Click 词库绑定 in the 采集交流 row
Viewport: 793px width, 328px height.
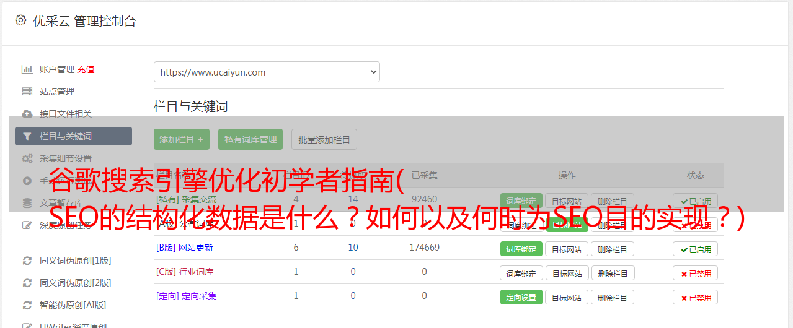point(521,201)
